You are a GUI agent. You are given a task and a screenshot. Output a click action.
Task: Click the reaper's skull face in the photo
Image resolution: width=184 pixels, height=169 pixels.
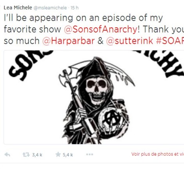97,90
